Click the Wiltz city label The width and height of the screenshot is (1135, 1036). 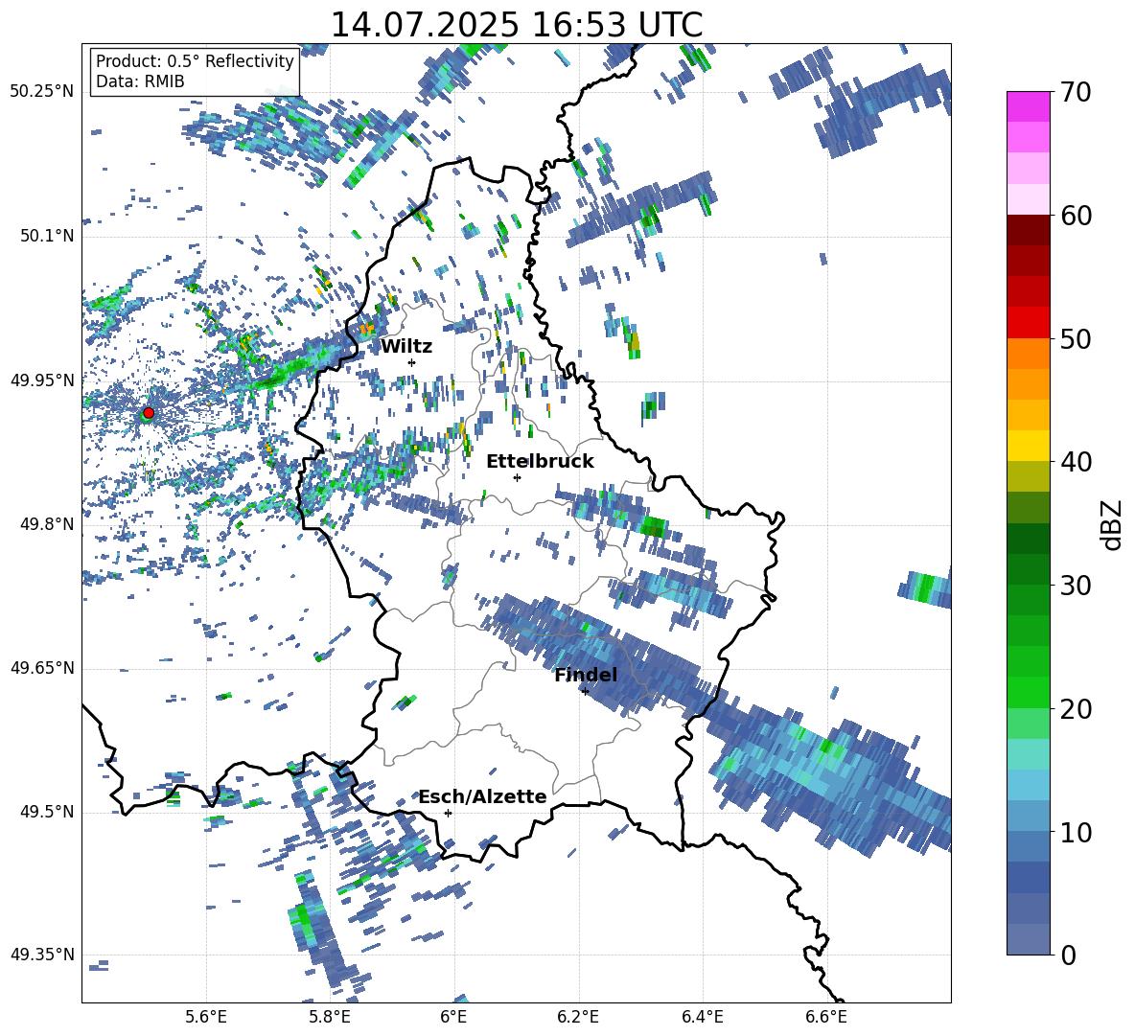tap(406, 347)
